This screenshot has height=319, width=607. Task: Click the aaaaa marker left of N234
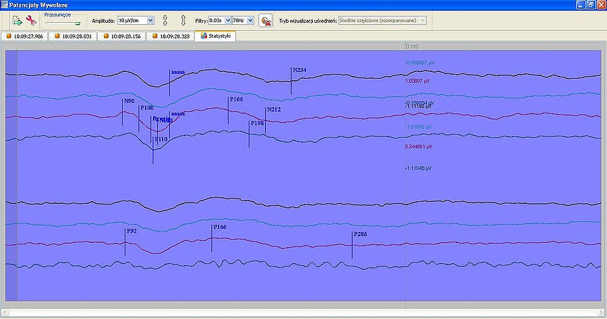pyautogui.click(x=178, y=72)
